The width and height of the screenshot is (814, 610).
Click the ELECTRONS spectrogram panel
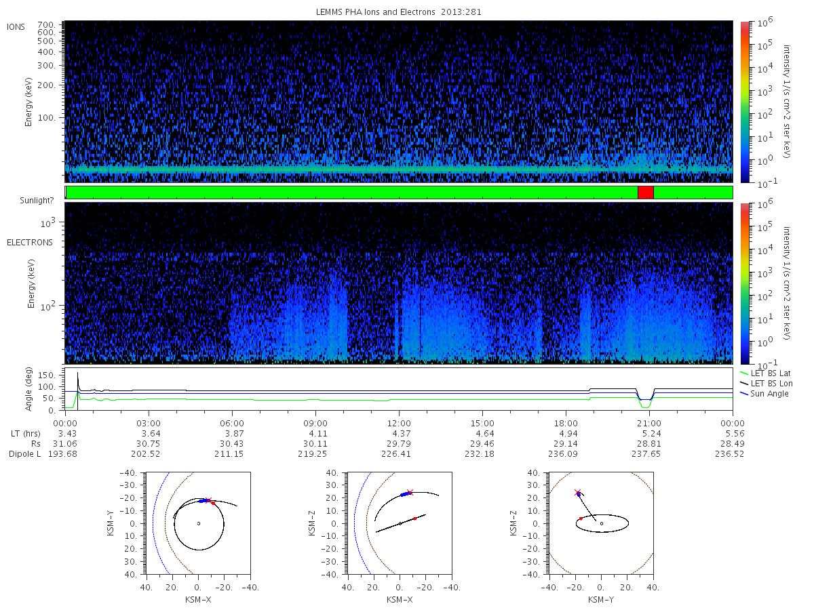pos(399,283)
